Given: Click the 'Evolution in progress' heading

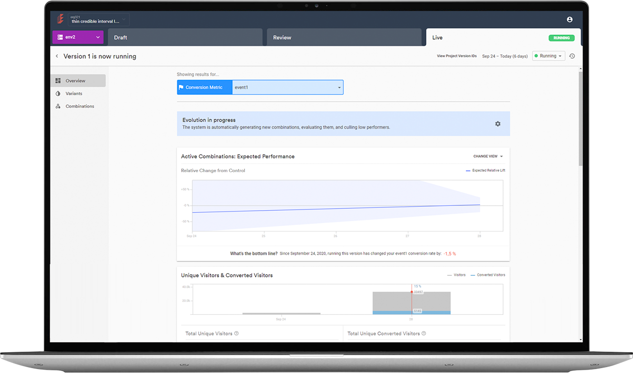Looking at the screenshot, I should click(x=209, y=120).
